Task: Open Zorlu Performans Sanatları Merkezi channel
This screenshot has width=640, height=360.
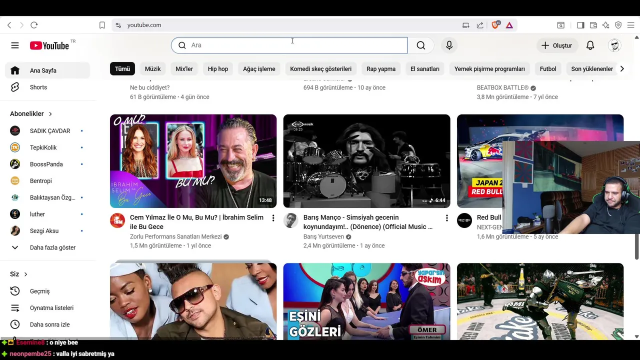Action: [x=175, y=236]
